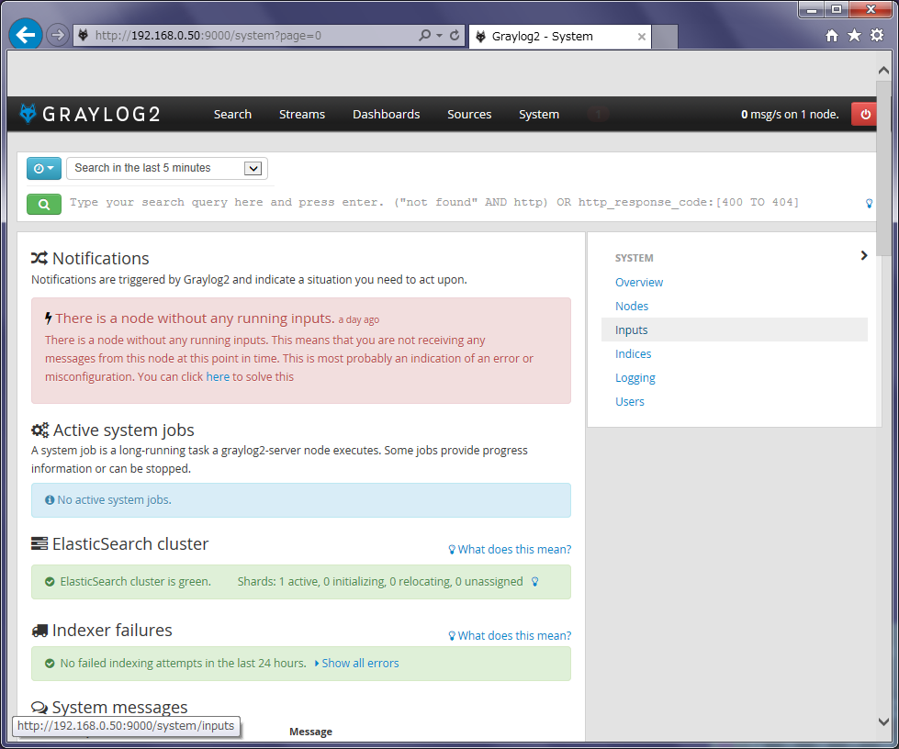This screenshot has height=749, width=899.
Task: Click the refresh icon in address bar
Action: pyautogui.click(x=455, y=36)
